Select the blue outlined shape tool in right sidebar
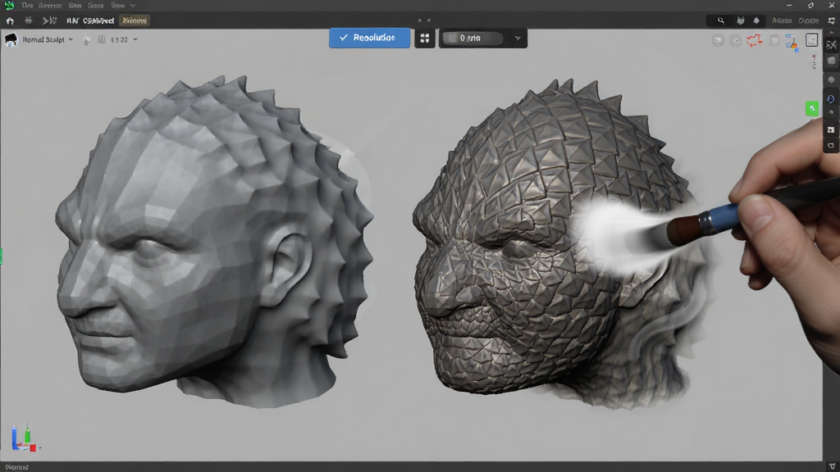The image size is (840, 472). (831, 99)
